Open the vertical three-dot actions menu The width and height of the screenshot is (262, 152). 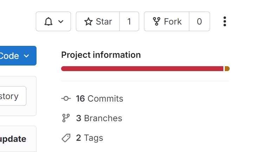[x=225, y=22]
